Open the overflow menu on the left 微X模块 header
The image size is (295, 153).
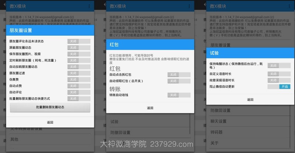89,6
